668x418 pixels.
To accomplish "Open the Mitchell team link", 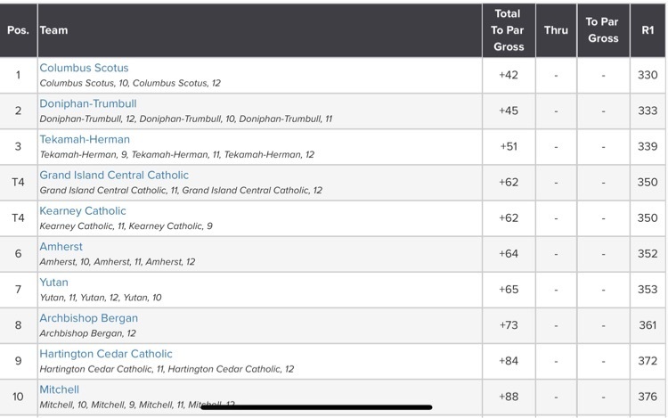I will pos(59,389).
